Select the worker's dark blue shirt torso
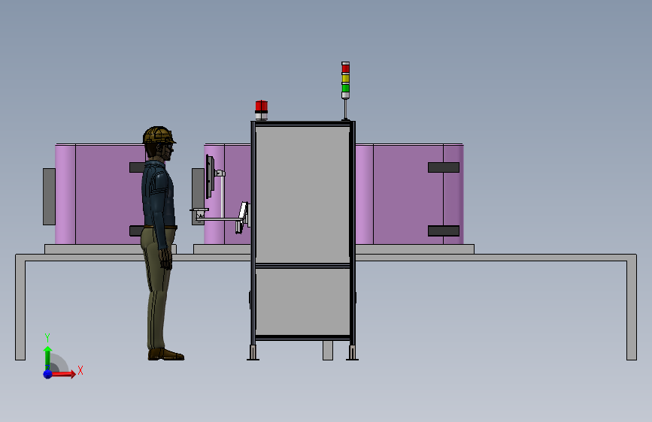Viewport: 652px width, 422px height. (x=158, y=195)
